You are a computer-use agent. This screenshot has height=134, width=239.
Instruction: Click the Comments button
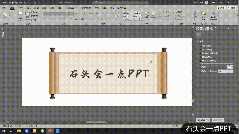tap(232, 8)
